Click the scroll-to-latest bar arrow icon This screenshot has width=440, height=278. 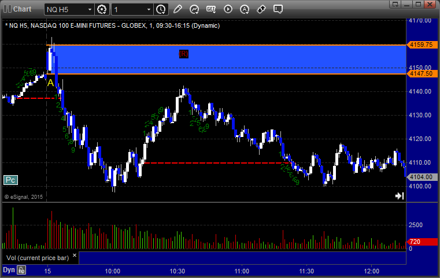click(x=400, y=196)
